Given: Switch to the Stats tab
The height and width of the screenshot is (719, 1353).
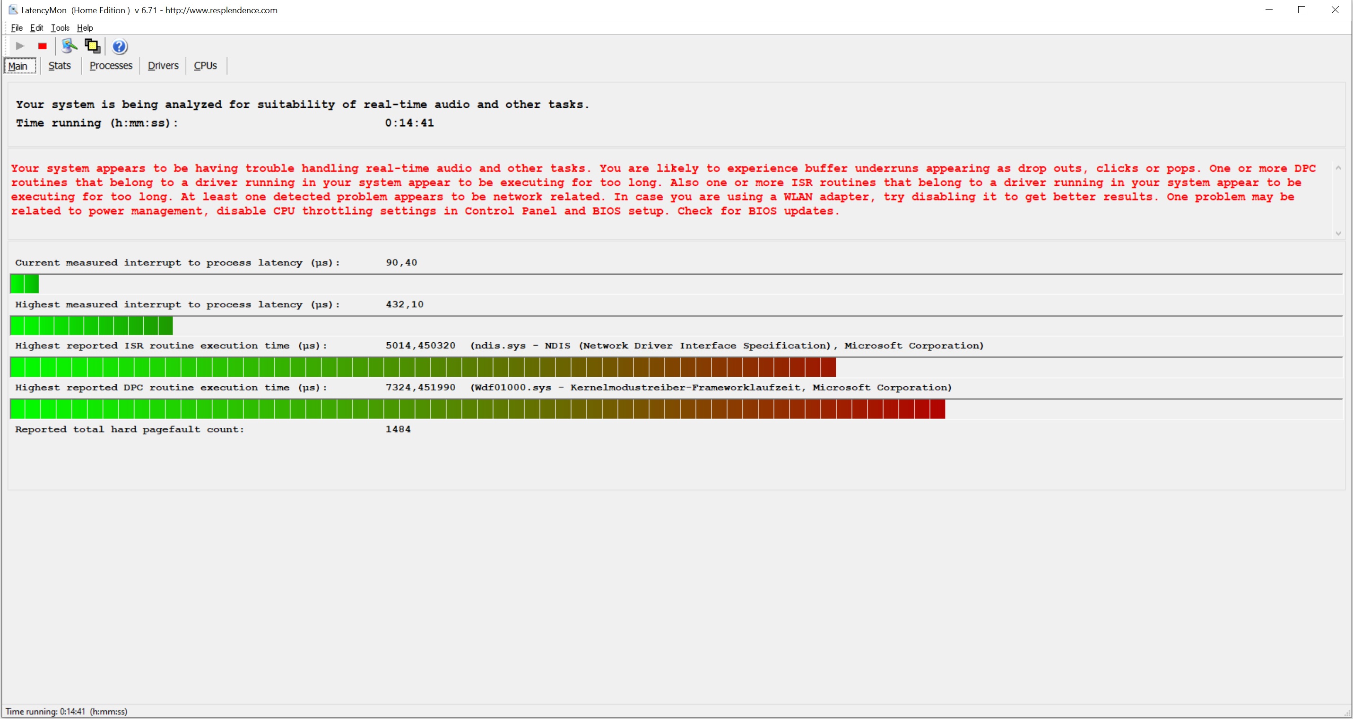Looking at the screenshot, I should click(60, 66).
